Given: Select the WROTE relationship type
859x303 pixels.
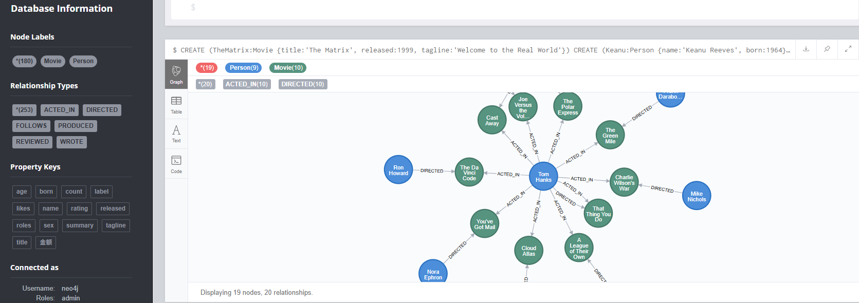Looking at the screenshot, I should pyautogui.click(x=71, y=142).
